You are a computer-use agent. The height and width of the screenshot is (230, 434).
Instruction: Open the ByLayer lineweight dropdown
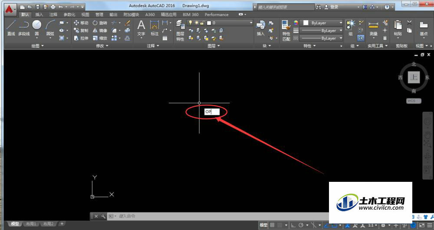coord(321,31)
